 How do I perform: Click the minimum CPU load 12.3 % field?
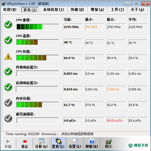click(x=95, y=58)
